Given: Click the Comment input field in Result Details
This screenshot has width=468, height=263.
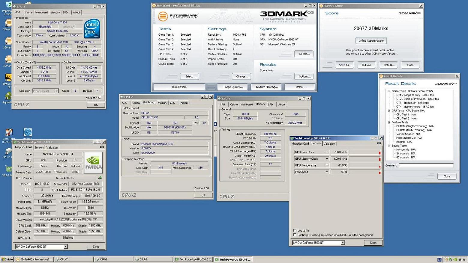Looking at the screenshot, I should pyautogui.click(x=426, y=165).
